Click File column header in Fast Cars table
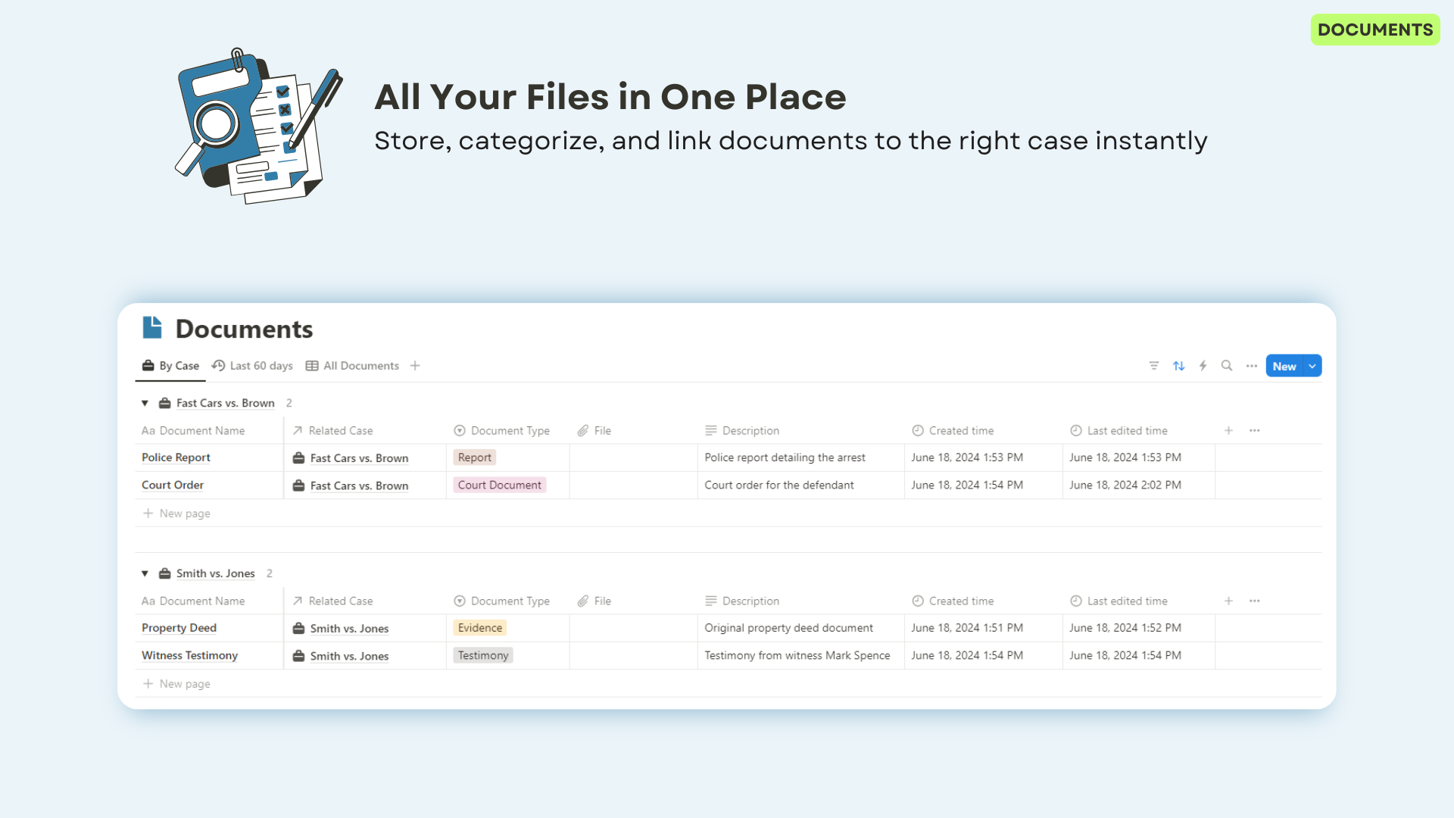Viewport: 1454px width, 818px height. [x=594, y=430]
